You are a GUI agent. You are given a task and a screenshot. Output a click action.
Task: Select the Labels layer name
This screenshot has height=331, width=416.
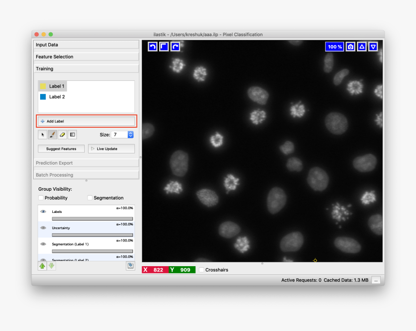click(57, 212)
